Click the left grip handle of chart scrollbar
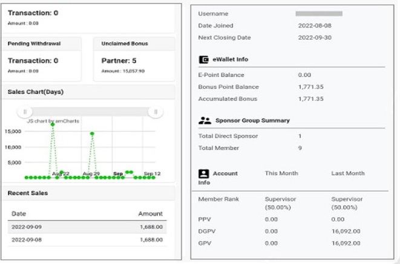400x264 pixels. point(25,112)
